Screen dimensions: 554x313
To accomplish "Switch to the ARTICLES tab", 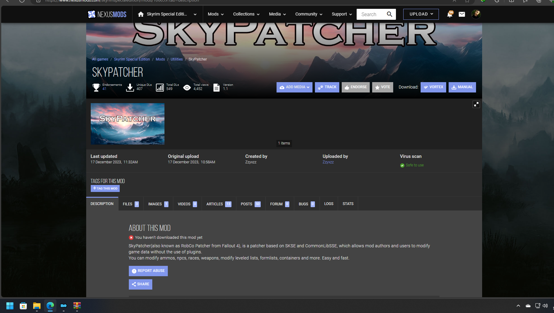I will (219, 204).
